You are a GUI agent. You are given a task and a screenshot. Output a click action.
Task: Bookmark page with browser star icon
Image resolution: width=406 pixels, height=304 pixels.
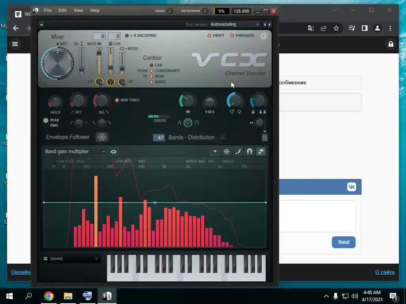pos(336,28)
